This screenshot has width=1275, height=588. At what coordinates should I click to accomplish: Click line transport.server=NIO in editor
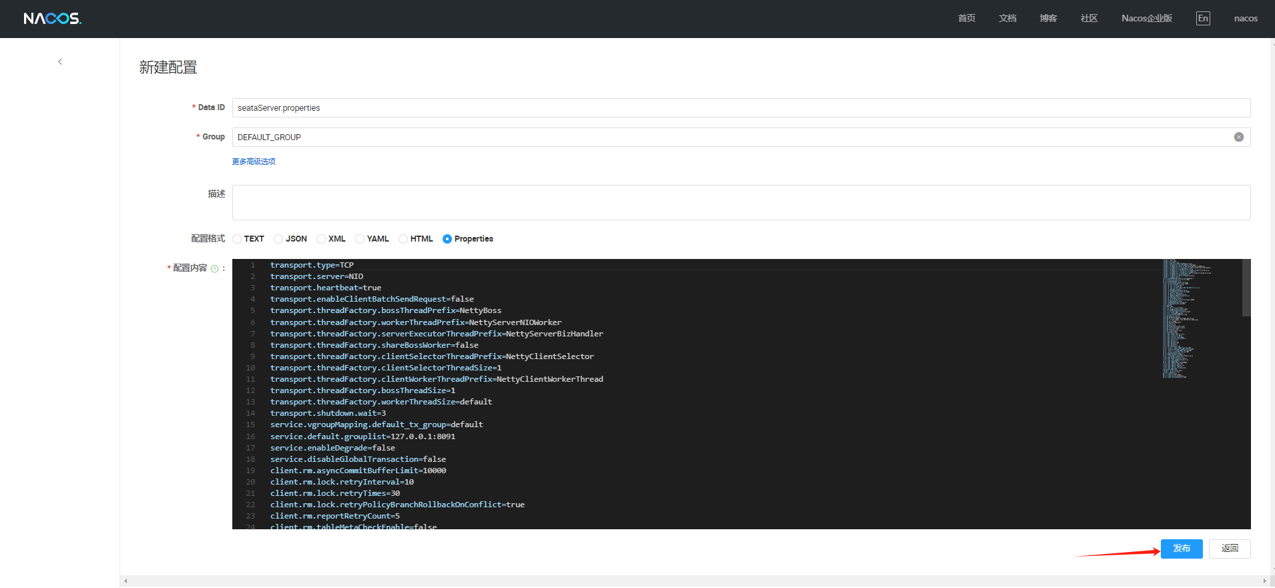click(316, 276)
